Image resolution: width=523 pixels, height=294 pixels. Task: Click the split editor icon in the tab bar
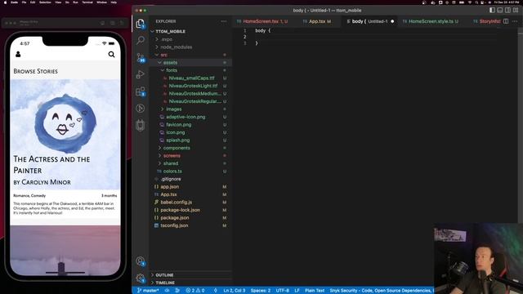point(506,21)
